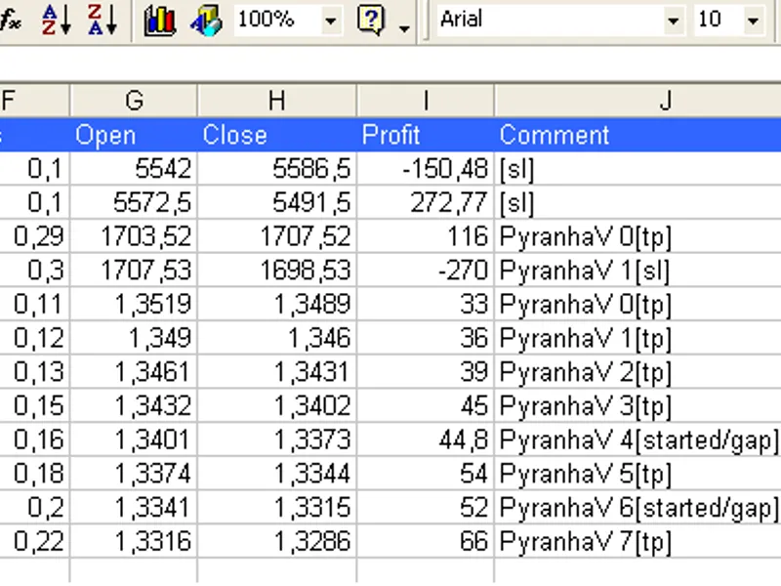Select Open cell with value 5542
The height and width of the screenshot is (586, 781).
[x=134, y=169]
